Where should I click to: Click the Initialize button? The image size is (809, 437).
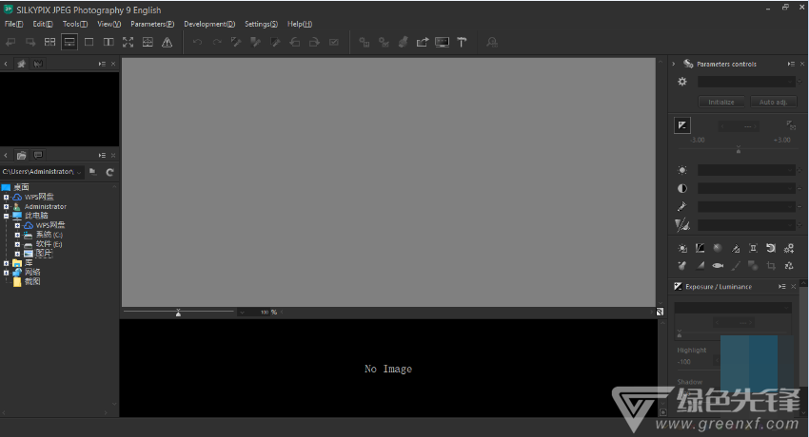(x=721, y=102)
